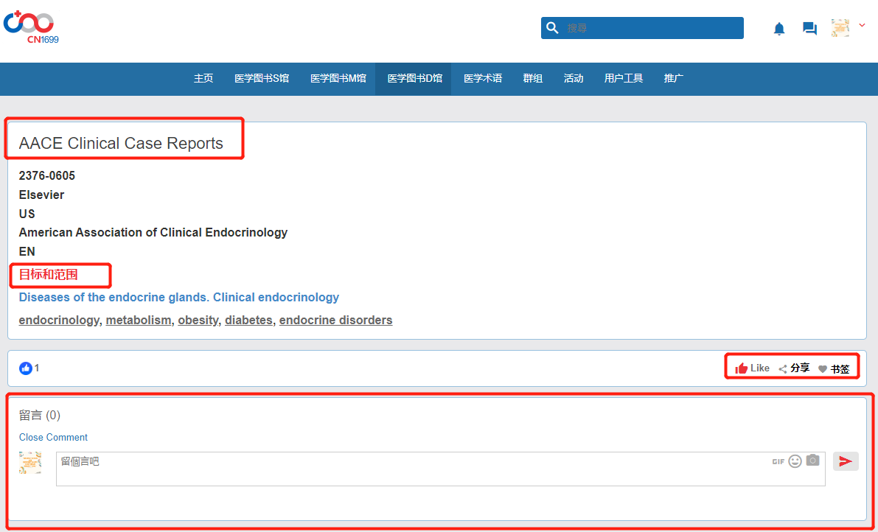878x532 pixels.
Task: Click the 书签 bookmark heart button
Action: [x=834, y=368]
